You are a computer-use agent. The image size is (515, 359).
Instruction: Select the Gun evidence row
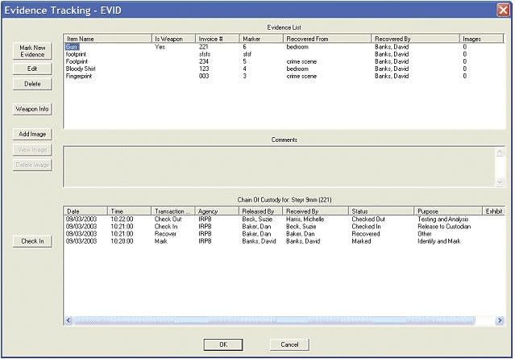click(73, 48)
